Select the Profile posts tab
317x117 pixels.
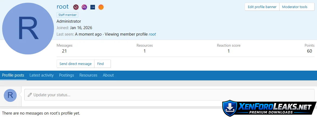pos(13,75)
